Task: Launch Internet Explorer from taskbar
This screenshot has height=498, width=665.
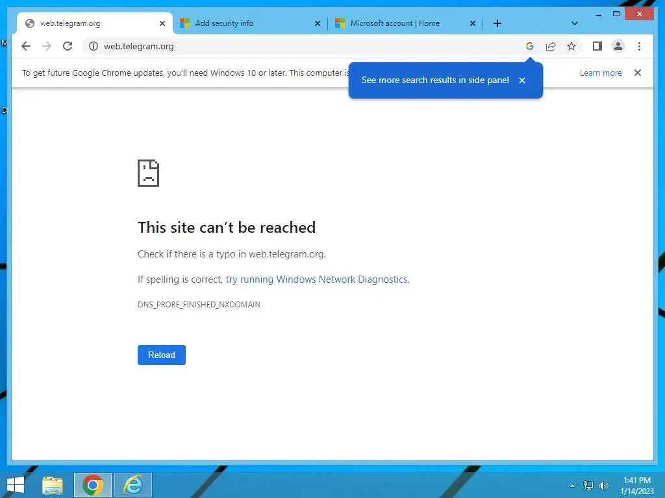Action: point(133,485)
